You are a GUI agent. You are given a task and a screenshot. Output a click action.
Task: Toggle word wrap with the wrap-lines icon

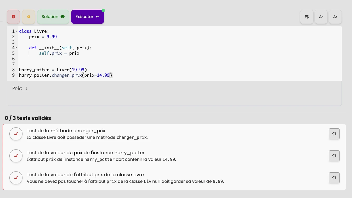coord(306,16)
